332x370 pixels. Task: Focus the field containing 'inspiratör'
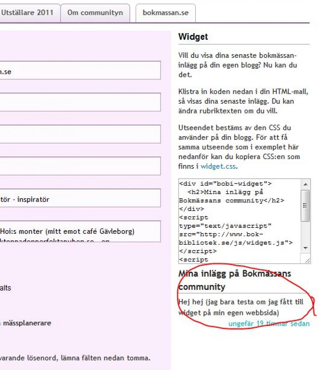tap(80, 198)
